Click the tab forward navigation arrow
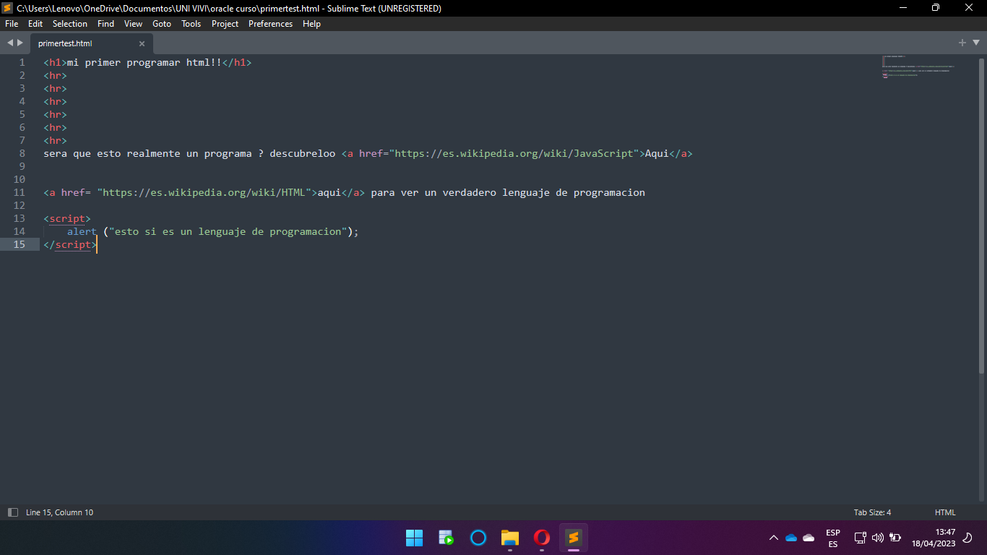Screen dimensions: 987x555 click(x=20, y=43)
